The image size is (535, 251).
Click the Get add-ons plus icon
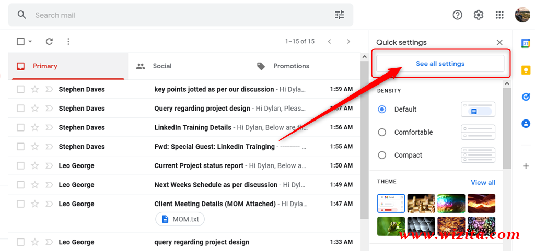[x=526, y=166]
